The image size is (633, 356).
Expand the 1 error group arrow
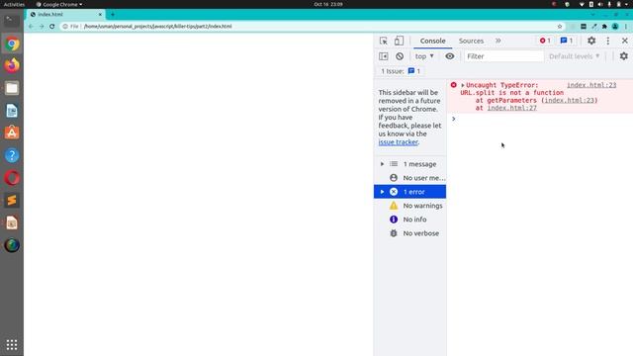tap(382, 192)
